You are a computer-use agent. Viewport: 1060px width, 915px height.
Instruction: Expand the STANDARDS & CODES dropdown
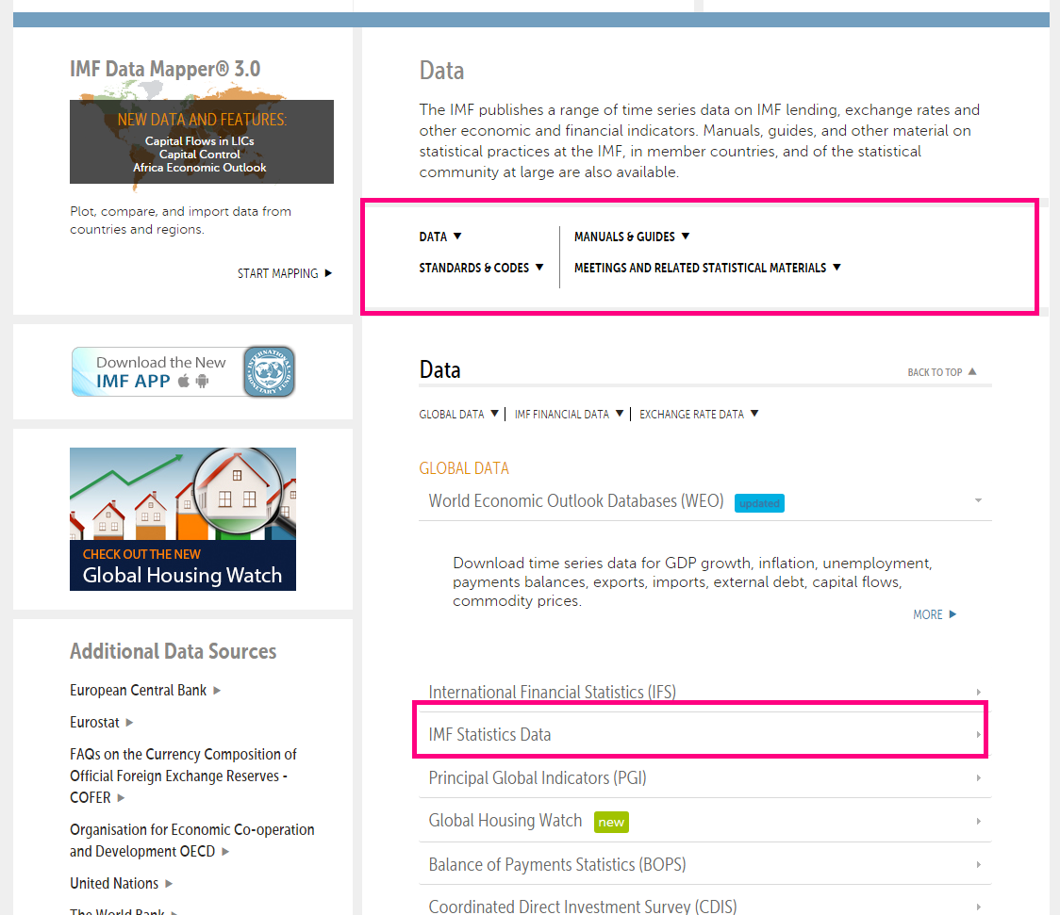coord(481,268)
